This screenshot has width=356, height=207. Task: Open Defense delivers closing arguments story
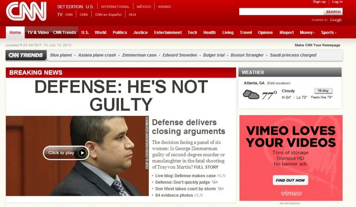(x=188, y=127)
